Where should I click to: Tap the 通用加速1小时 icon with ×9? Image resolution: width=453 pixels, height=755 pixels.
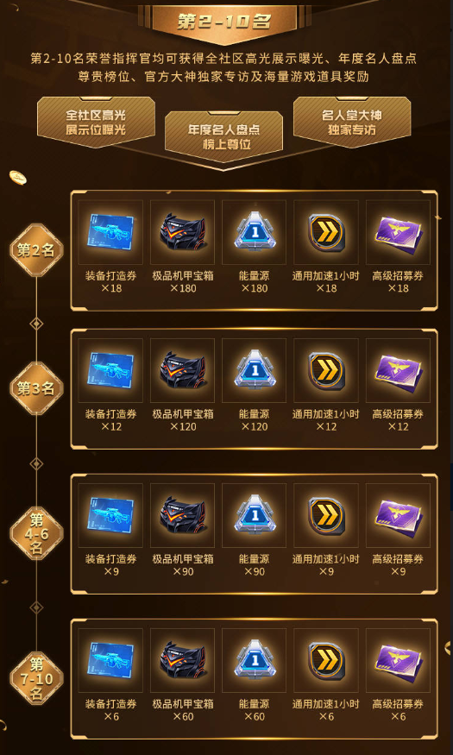(x=326, y=516)
